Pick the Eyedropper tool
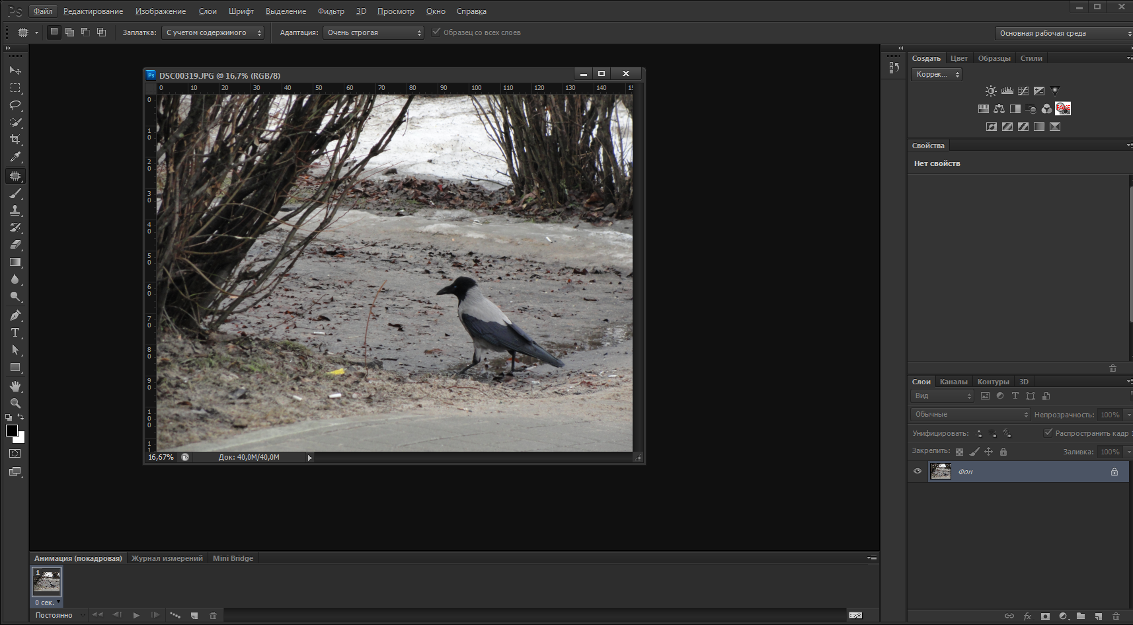The height and width of the screenshot is (625, 1133). [15, 157]
